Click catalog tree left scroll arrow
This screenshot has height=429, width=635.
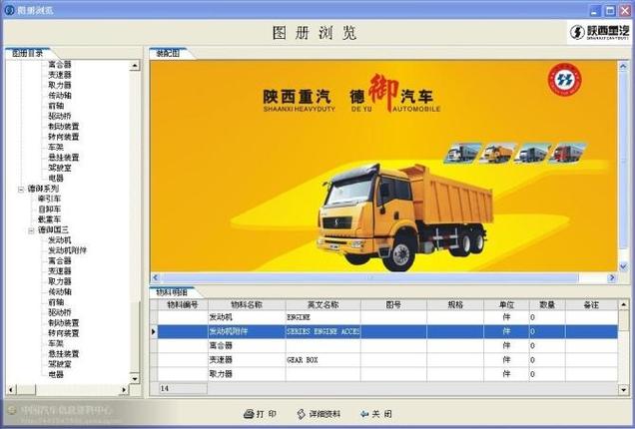pyautogui.click(x=11, y=390)
